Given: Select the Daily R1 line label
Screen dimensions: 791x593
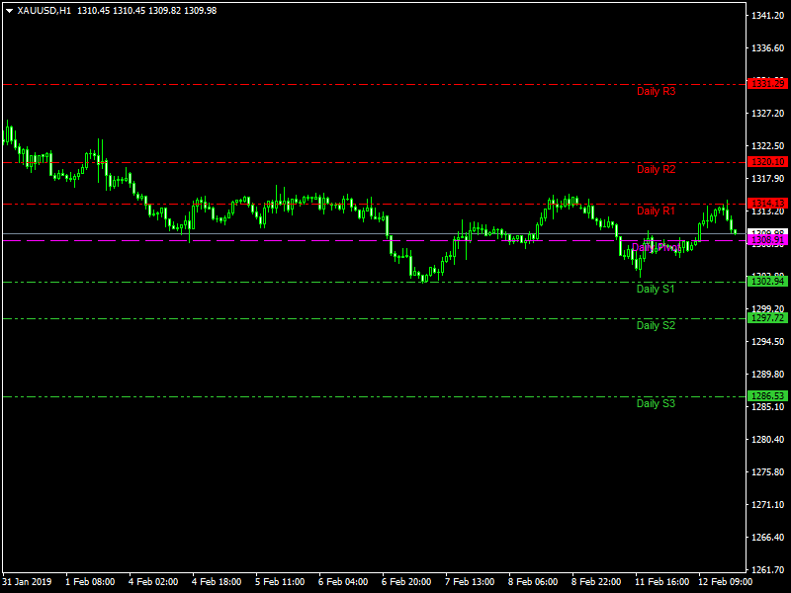Looking at the screenshot, I should tap(656, 211).
